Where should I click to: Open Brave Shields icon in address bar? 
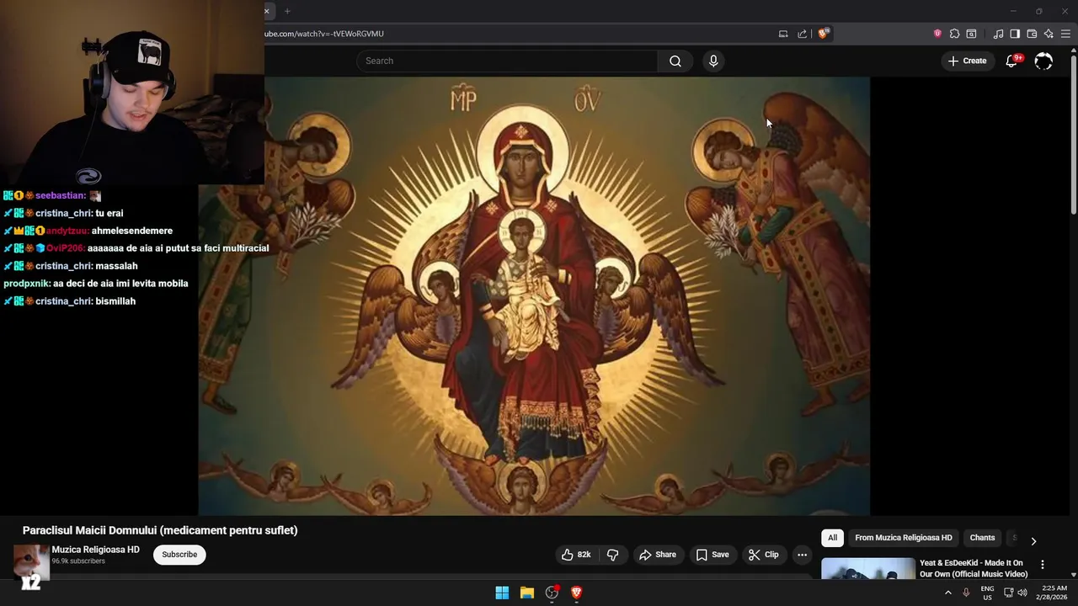[823, 34]
